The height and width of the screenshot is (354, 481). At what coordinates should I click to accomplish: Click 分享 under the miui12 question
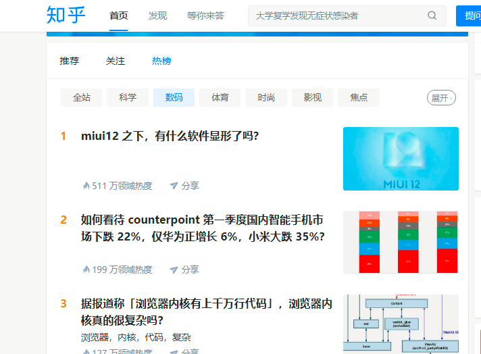click(190, 186)
